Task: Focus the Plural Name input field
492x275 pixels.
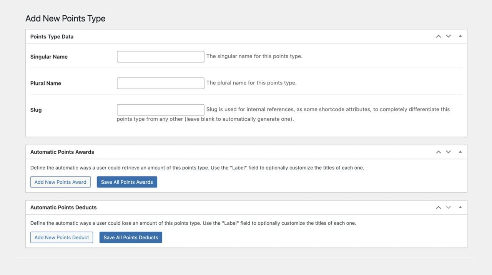Action: (160, 84)
